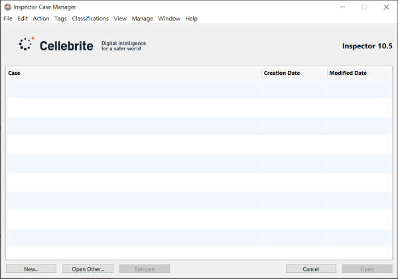Image resolution: width=398 pixels, height=279 pixels.
Task: Open the Help menu
Action: 192,19
